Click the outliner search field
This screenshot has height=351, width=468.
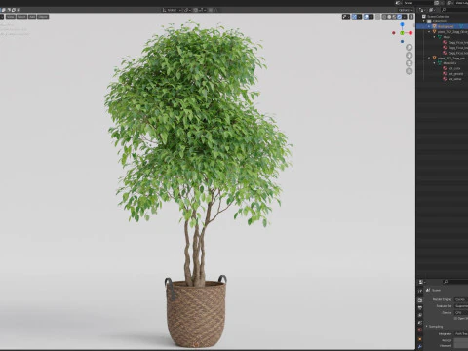tap(455, 10)
